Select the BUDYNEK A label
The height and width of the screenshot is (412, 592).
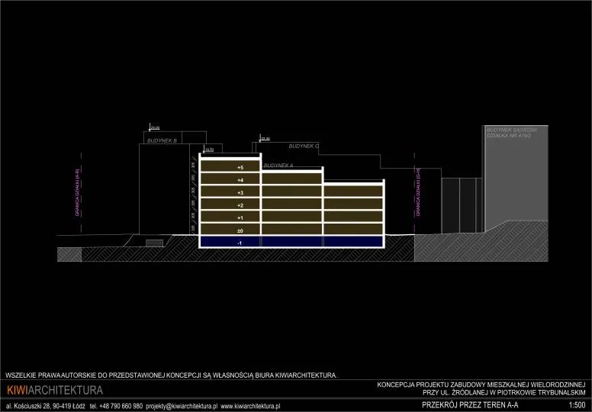point(278,166)
